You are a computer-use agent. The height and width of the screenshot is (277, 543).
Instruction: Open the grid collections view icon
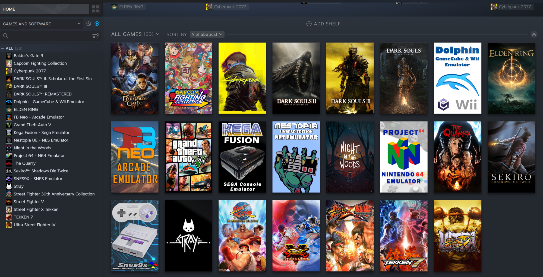click(96, 9)
